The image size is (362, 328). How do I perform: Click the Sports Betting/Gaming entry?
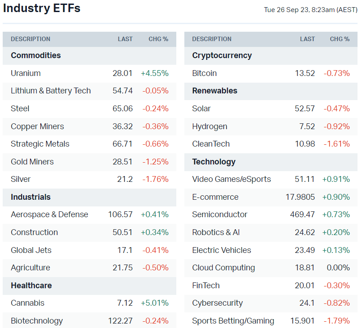coord(233,321)
